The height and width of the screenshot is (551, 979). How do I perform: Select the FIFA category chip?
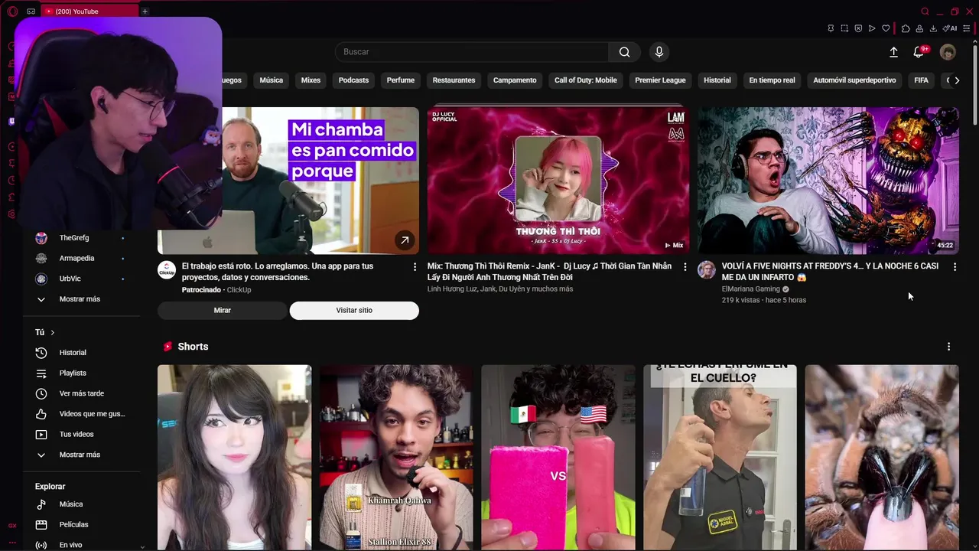(x=921, y=80)
